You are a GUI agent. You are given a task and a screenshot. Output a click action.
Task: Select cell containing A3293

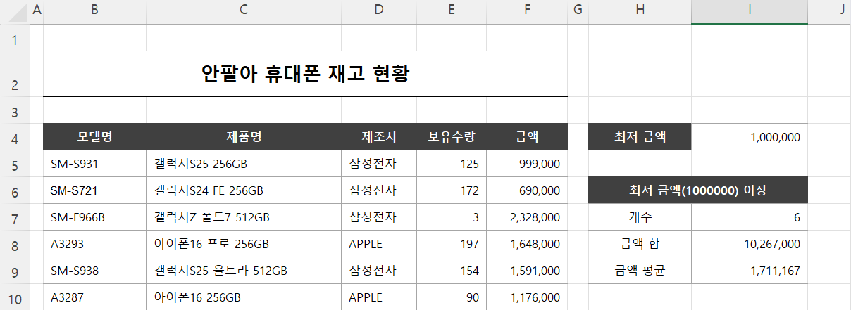click(94, 244)
